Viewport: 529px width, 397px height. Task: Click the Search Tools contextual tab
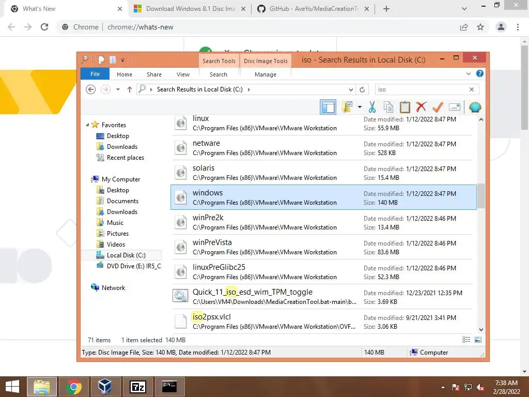219,61
